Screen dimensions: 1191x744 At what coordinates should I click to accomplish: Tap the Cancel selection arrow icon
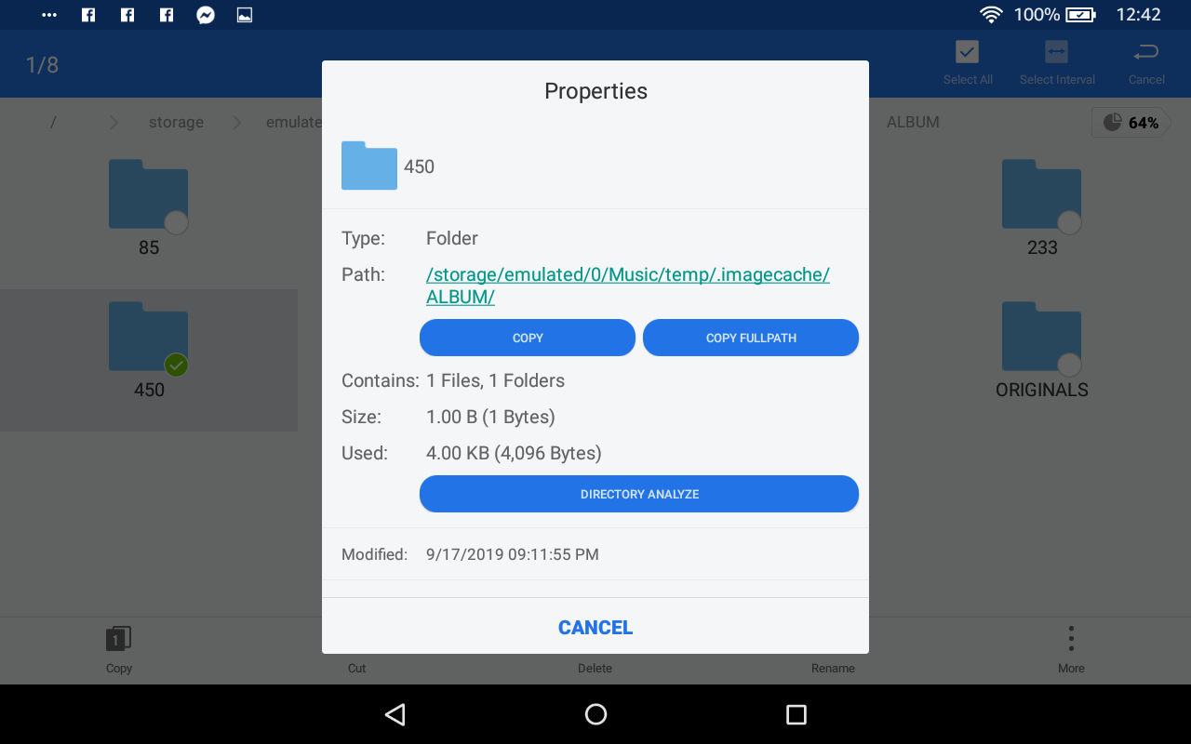[1146, 52]
